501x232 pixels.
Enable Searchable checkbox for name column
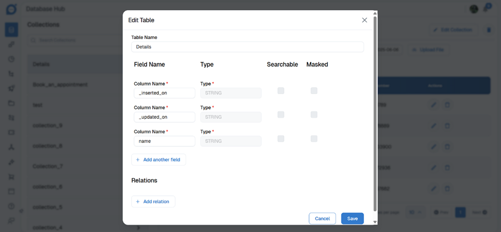(281, 139)
